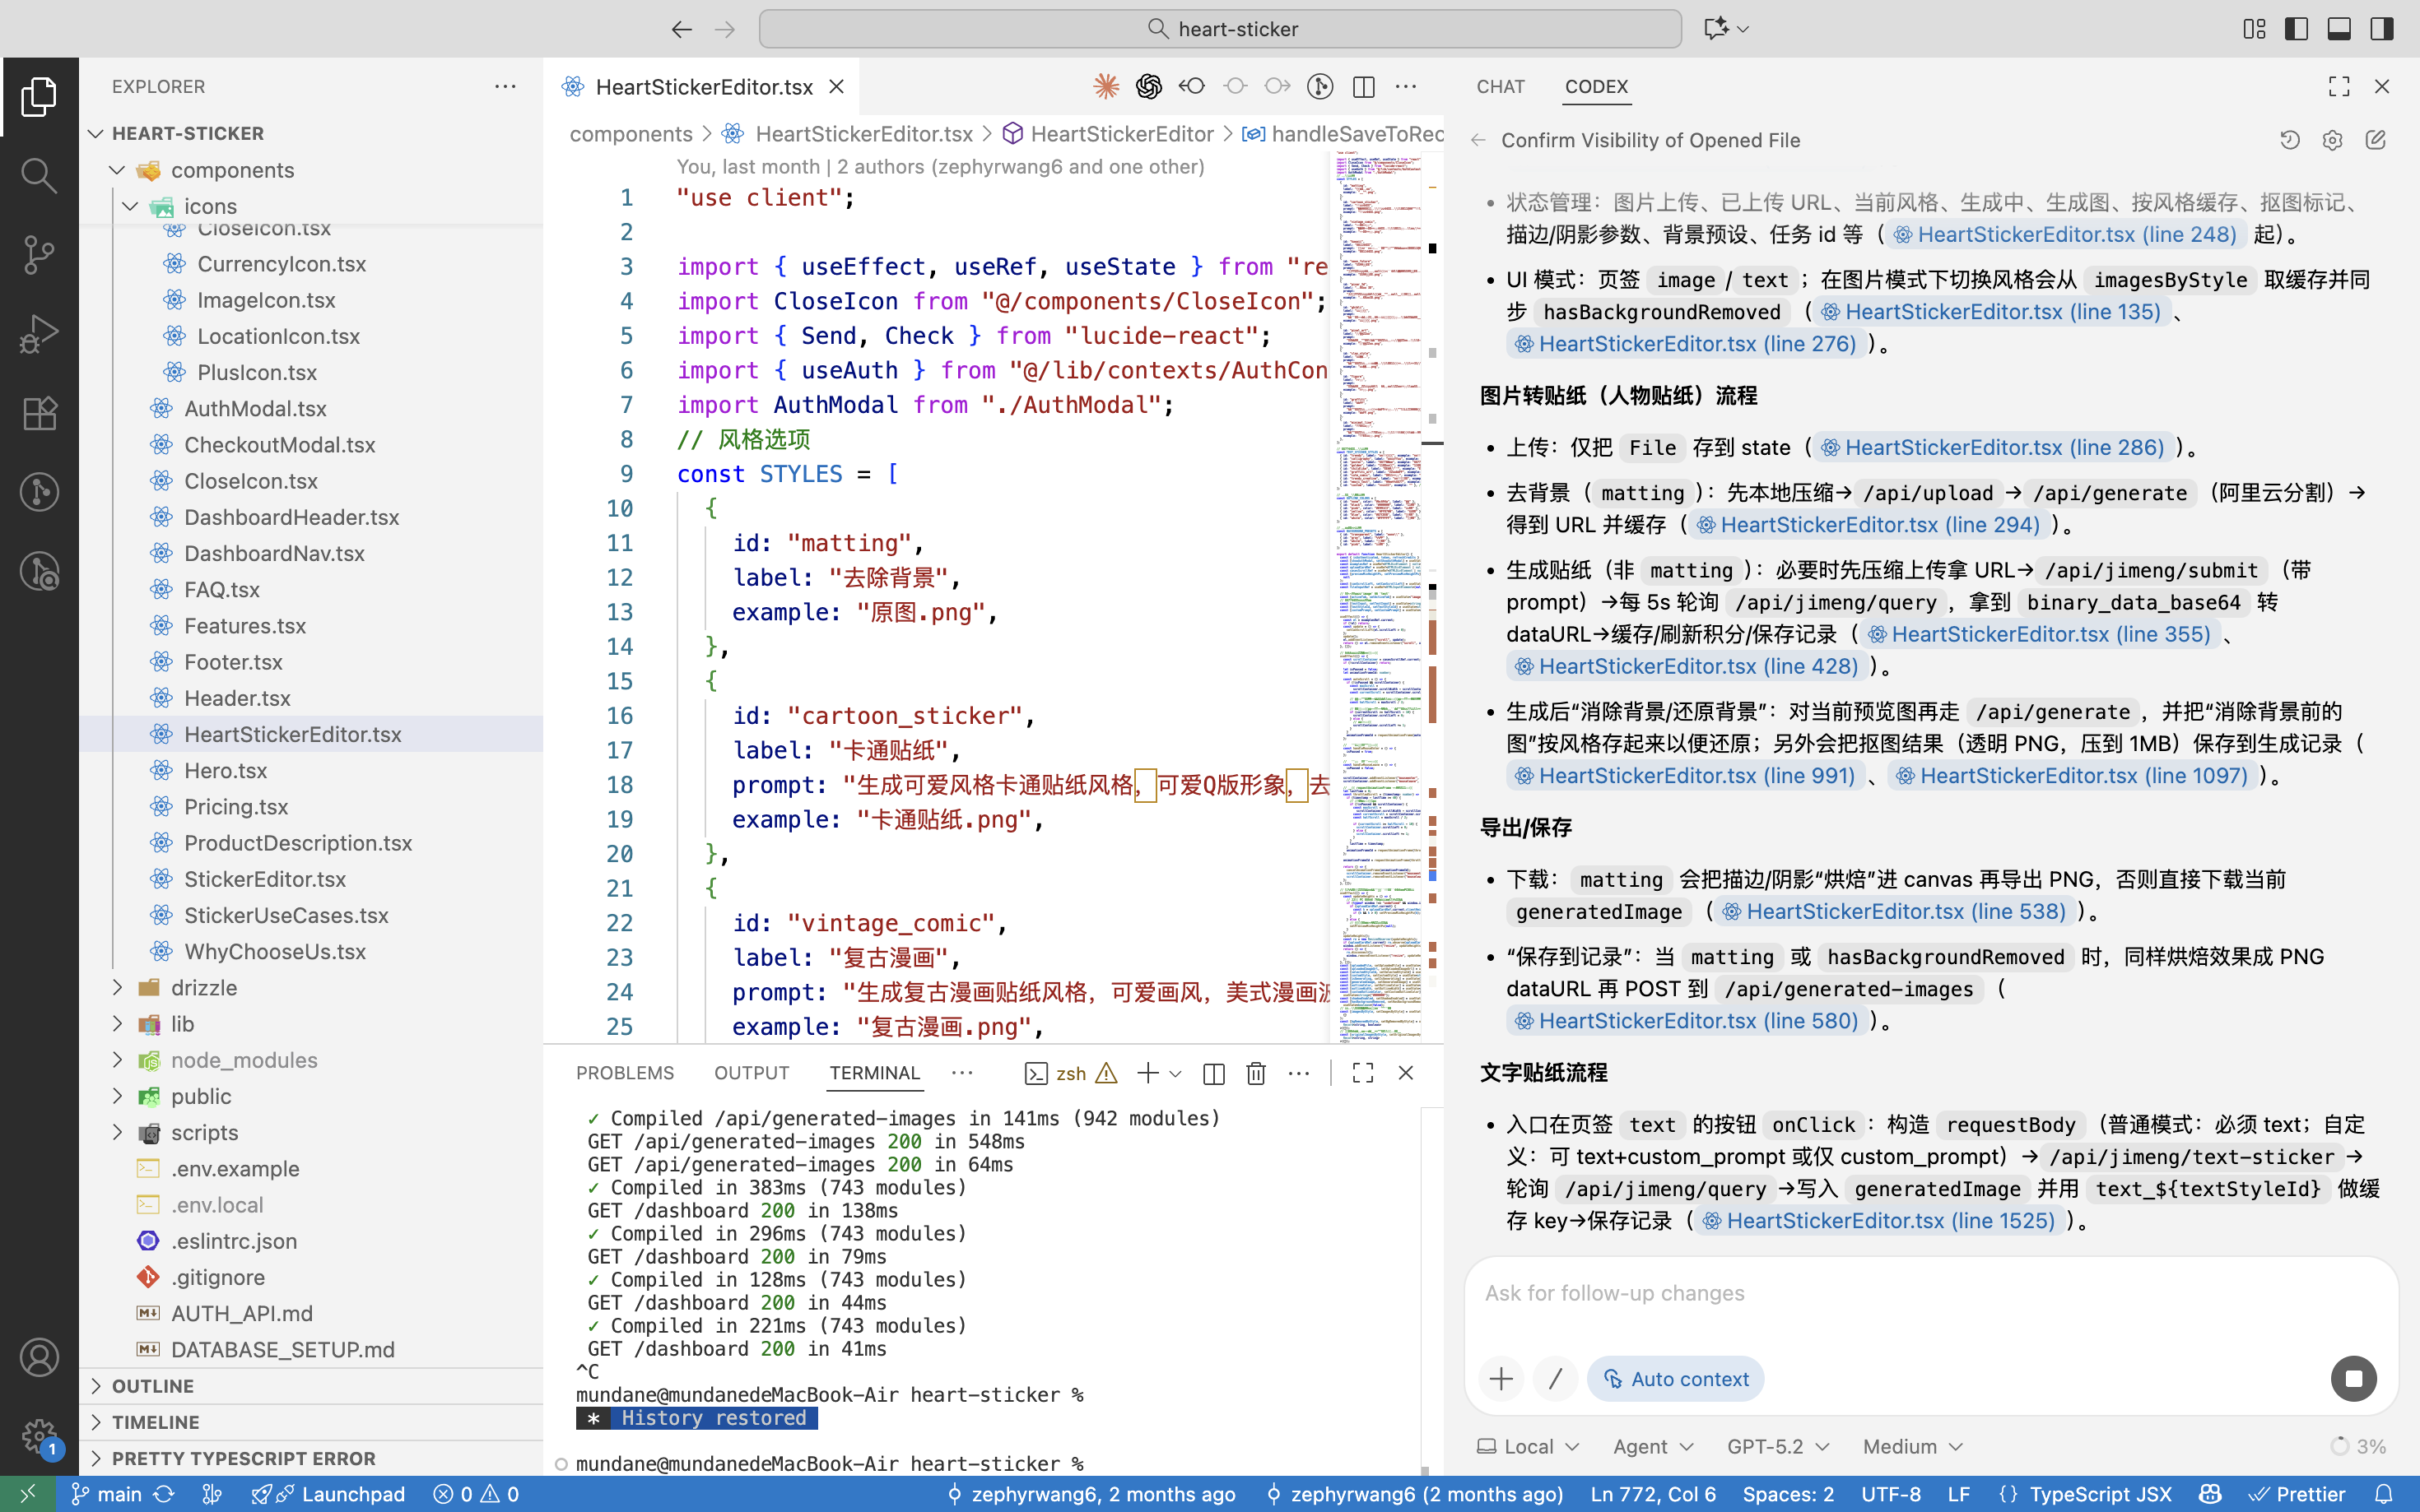Viewport: 2420px width, 1512px height.
Task: Switch to the PROBLEMS panel tab
Action: [624, 1073]
